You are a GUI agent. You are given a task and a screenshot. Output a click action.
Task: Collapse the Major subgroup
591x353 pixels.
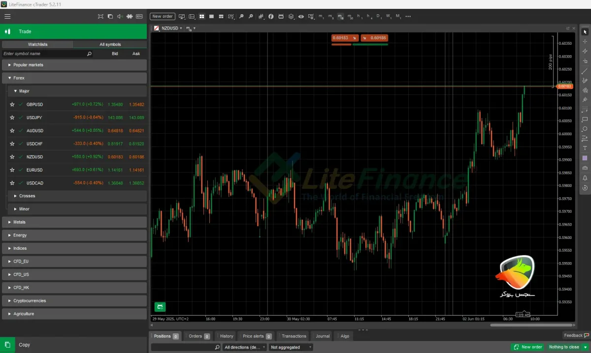point(77,91)
